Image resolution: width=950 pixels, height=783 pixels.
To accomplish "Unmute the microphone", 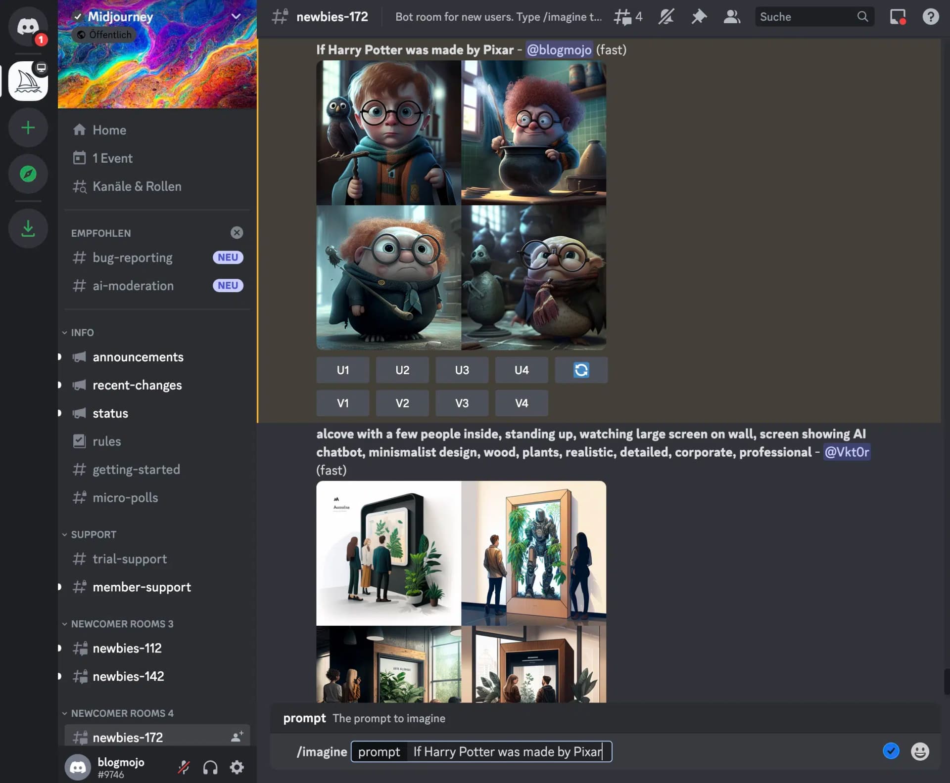I will point(184,767).
